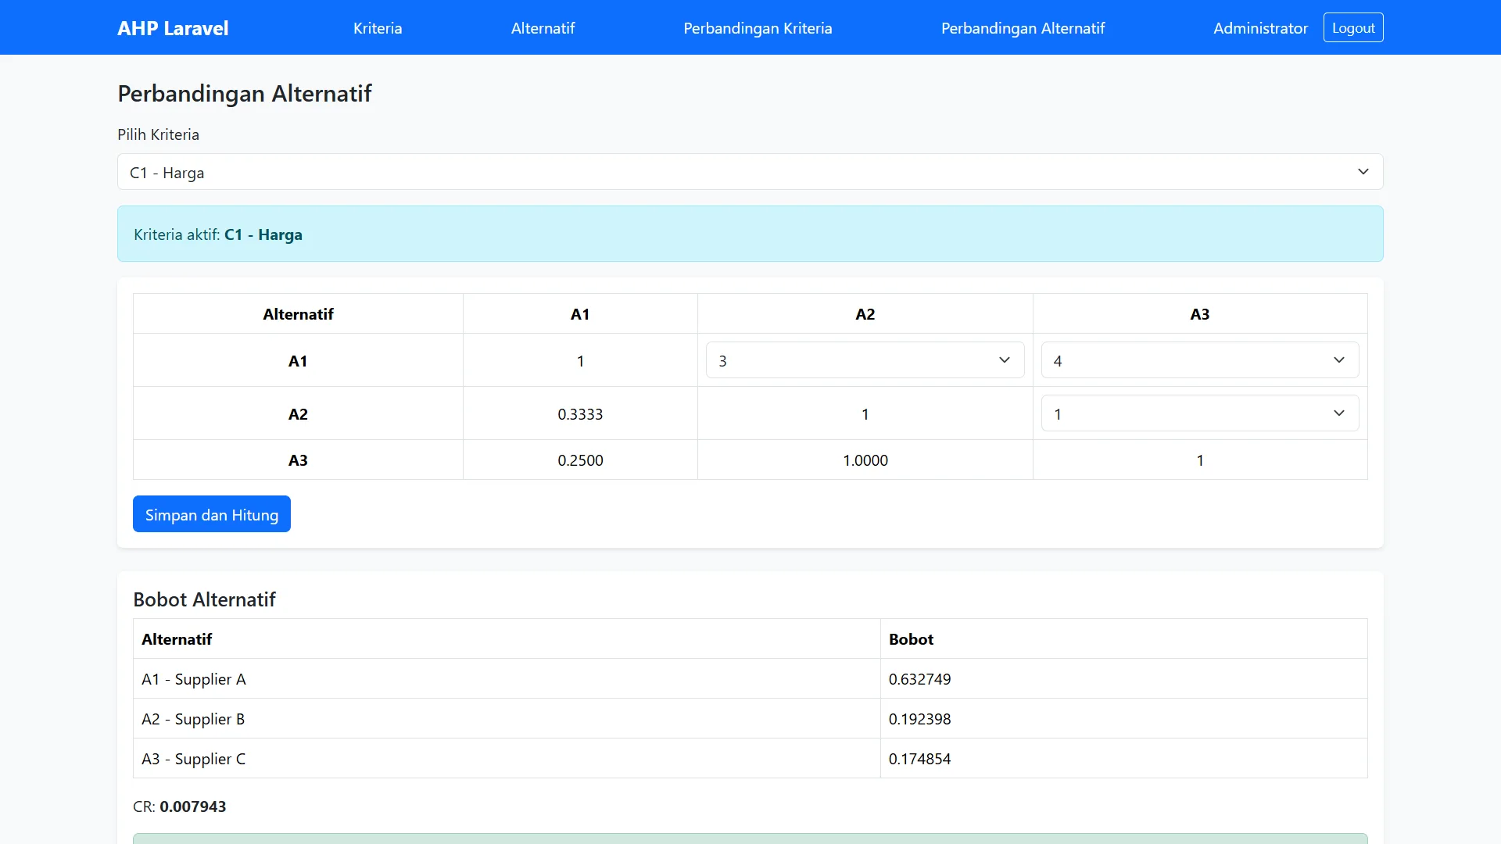Image resolution: width=1501 pixels, height=844 pixels.
Task: Select the 0.3333 cell in row A2
Action: pos(580,414)
